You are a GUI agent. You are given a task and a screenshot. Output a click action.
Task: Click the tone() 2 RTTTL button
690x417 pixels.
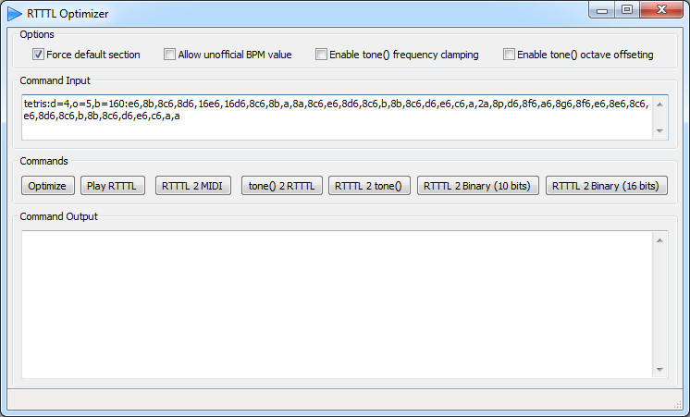(281, 186)
